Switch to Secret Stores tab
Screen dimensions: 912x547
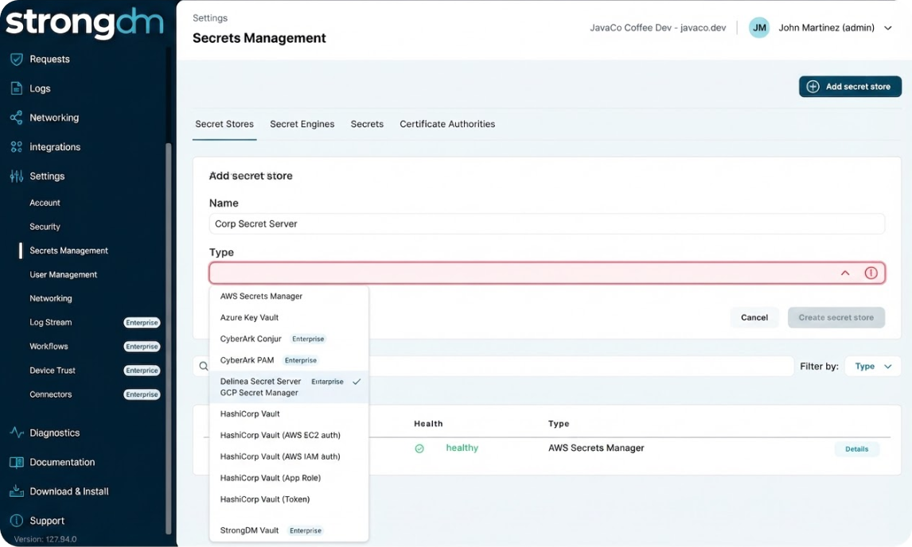tap(224, 124)
